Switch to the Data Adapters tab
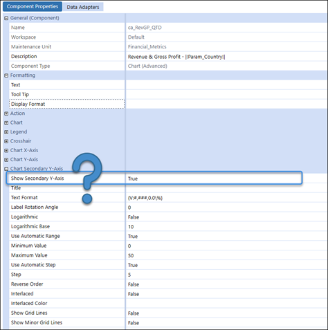Screen dimensions: 328x330 click(x=83, y=7)
